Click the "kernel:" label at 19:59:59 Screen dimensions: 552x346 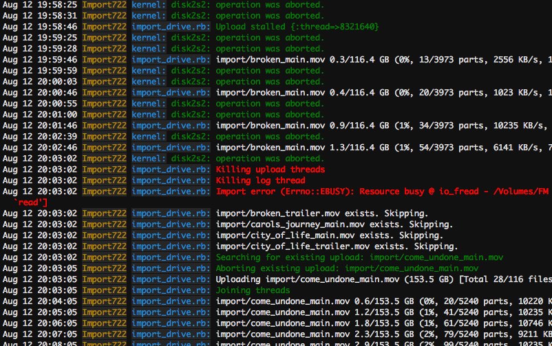tap(149, 71)
